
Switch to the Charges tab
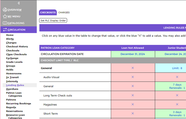click(x=64, y=12)
